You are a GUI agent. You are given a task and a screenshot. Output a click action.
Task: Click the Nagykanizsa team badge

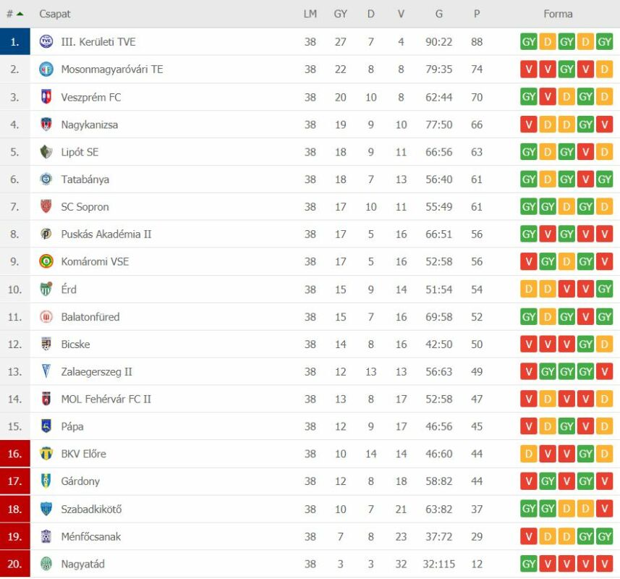(46, 124)
